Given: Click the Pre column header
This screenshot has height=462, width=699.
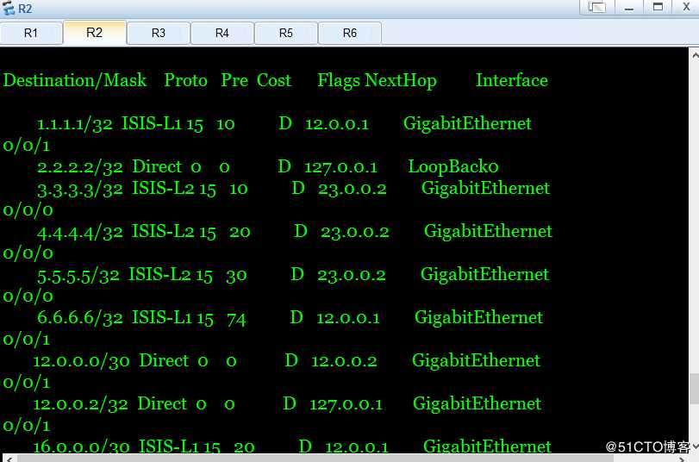Looking at the screenshot, I should coord(234,81).
